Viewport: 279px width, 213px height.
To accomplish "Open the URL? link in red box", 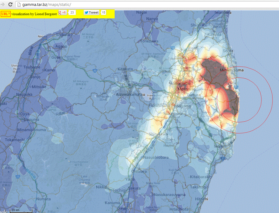I will coord(5,14).
